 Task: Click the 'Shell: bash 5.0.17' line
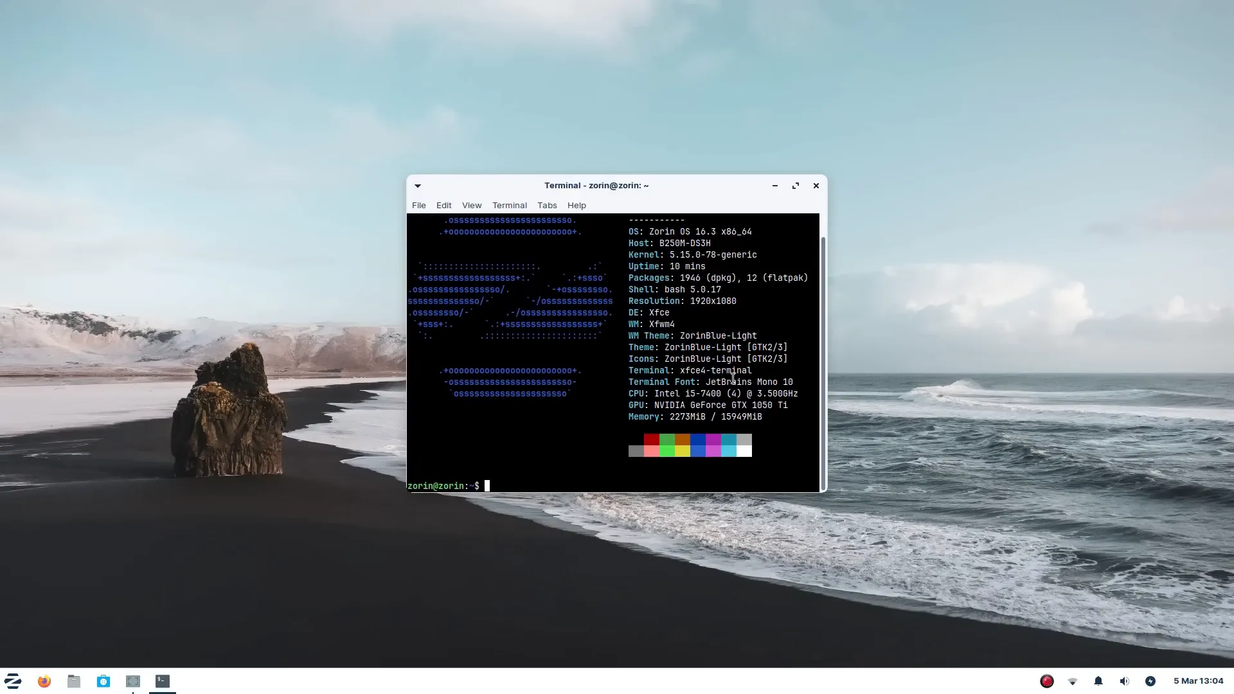(675, 290)
